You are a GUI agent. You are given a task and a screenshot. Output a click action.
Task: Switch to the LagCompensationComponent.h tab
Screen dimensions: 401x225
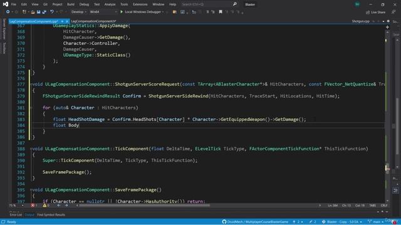click(x=93, y=21)
